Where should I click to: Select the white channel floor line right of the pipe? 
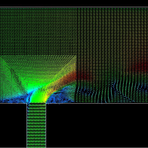(x=97, y=103)
